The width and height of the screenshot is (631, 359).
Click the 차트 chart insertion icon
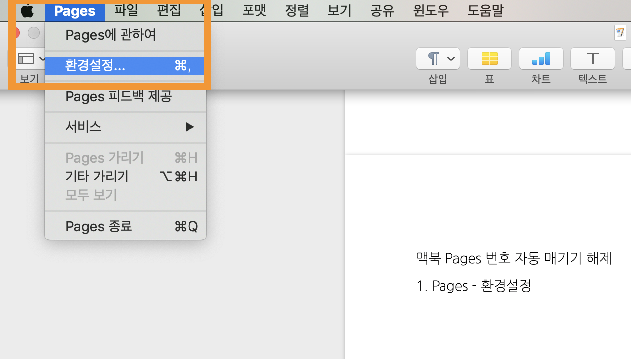[541, 59]
